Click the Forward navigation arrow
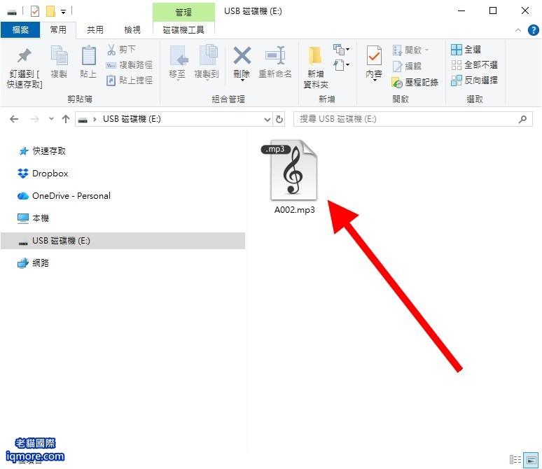Screen dimensions: 542x469 [35, 119]
